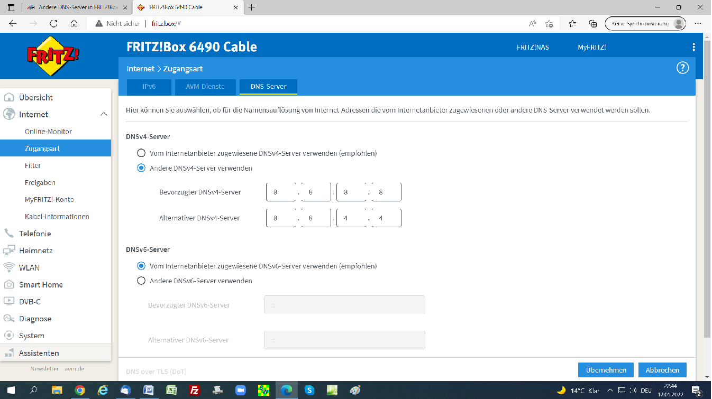
Task: Click the Übernehmen button
Action: pos(606,370)
